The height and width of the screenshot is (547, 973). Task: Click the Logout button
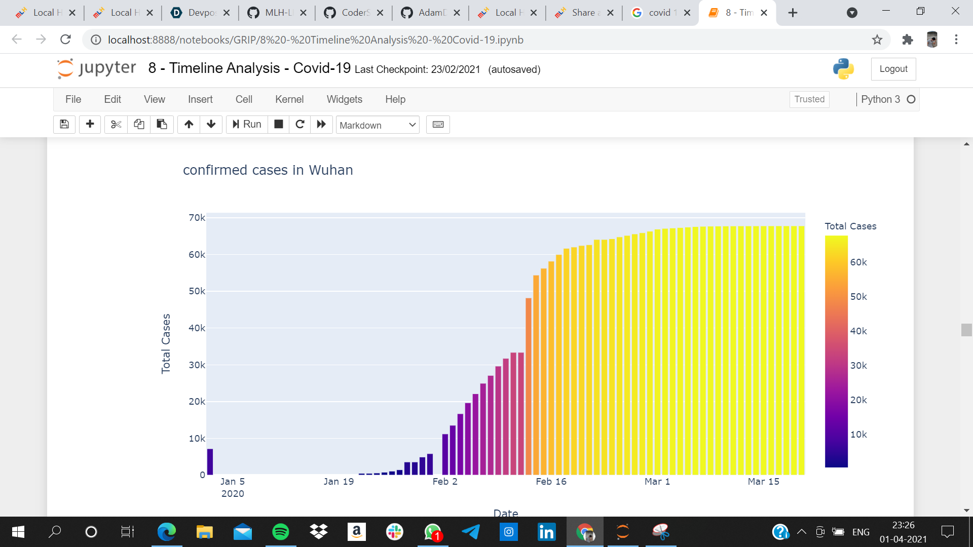coord(893,69)
